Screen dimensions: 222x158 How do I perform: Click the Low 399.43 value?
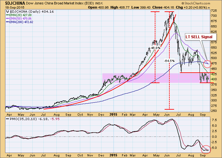point(141,7)
